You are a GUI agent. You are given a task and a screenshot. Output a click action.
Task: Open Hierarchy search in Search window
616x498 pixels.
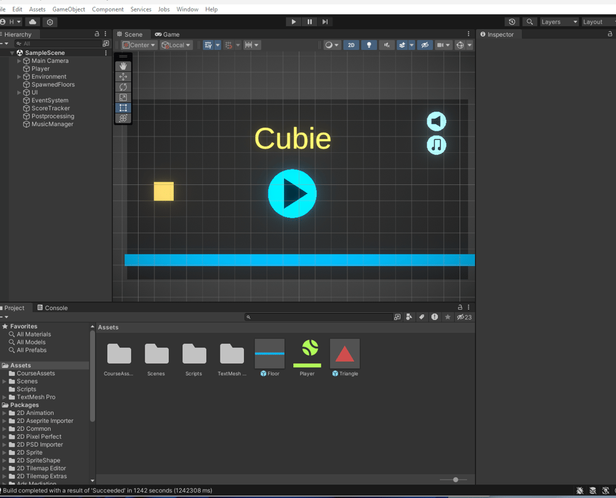(x=106, y=44)
